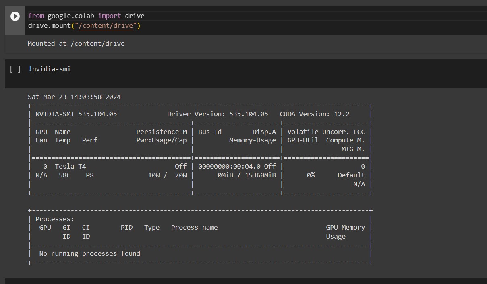Click the Process name column header
Viewport: 487px width, 284px height.
[194, 227]
